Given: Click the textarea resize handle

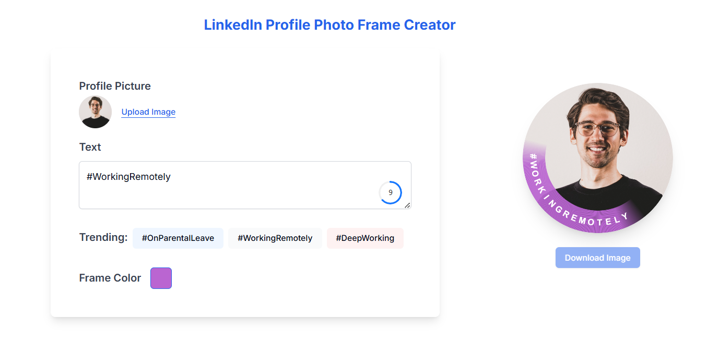Looking at the screenshot, I should [x=407, y=205].
